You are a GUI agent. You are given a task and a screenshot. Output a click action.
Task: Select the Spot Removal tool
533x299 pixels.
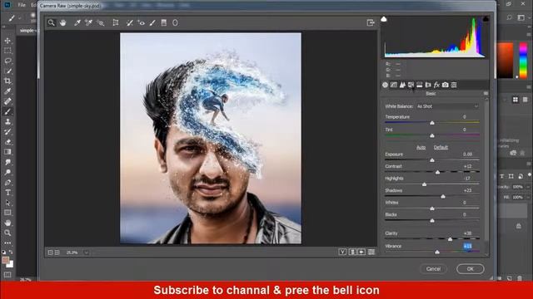(130, 22)
